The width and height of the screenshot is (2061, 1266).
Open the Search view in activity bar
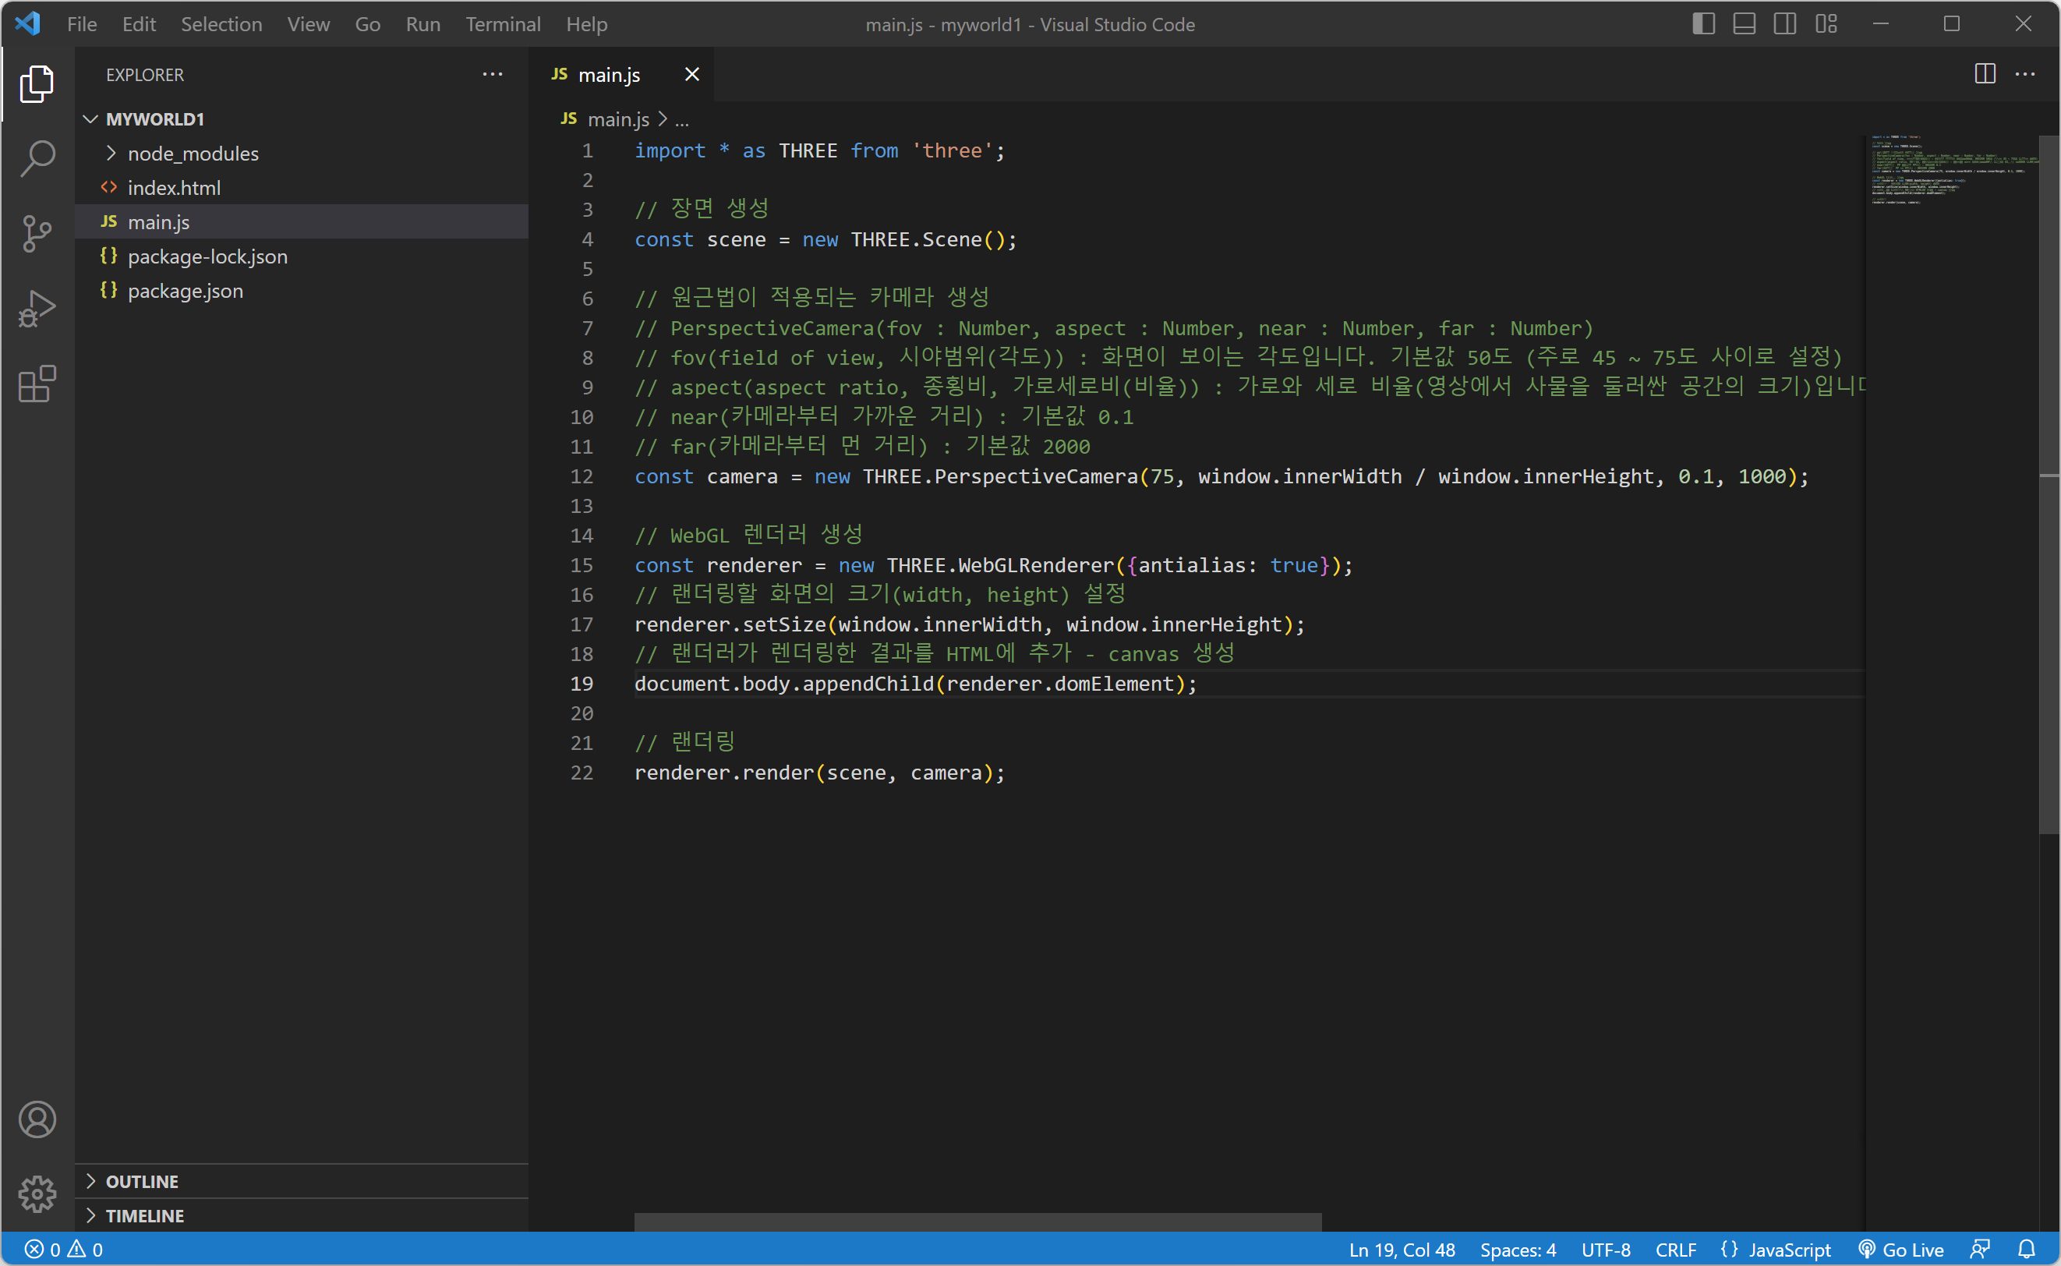tap(37, 158)
